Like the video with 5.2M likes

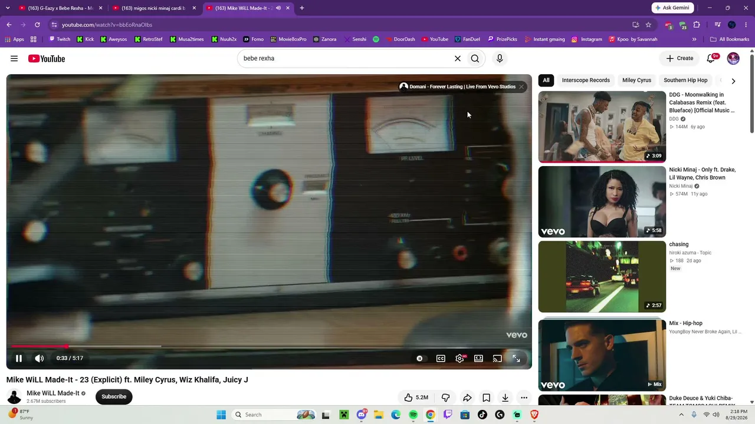[416, 397]
